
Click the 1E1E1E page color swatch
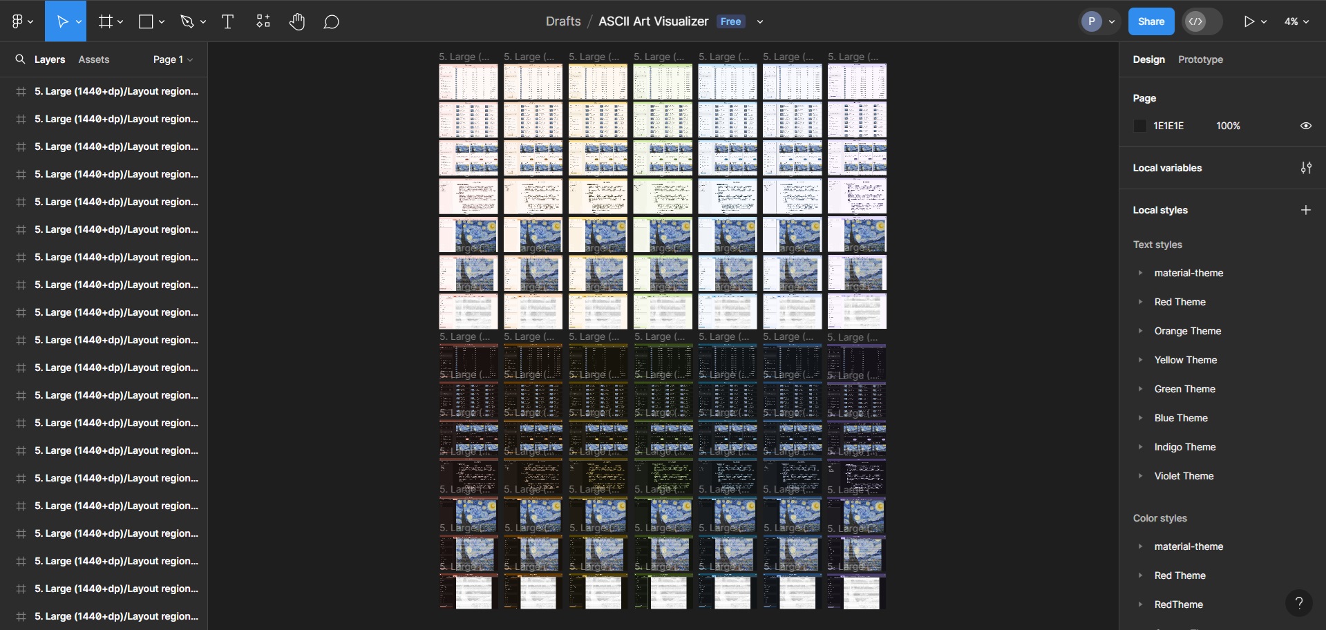(1140, 125)
